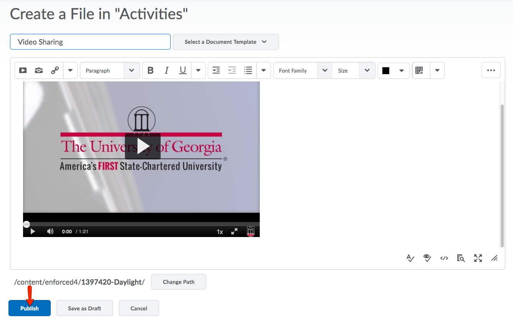Expand more text style options arrow

point(198,71)
